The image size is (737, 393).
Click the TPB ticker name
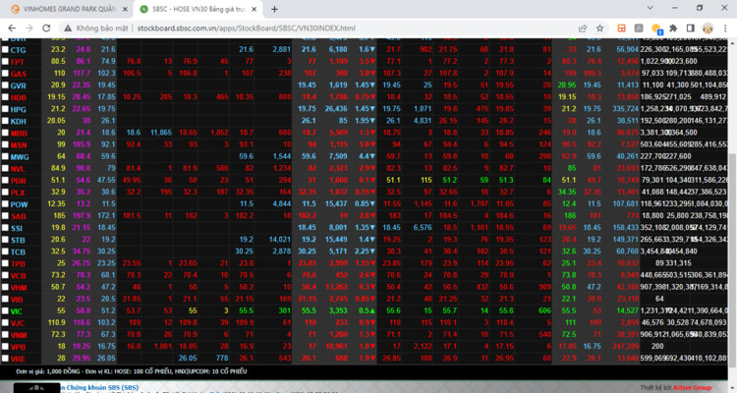pyautogui.click(x=18, y=263)
